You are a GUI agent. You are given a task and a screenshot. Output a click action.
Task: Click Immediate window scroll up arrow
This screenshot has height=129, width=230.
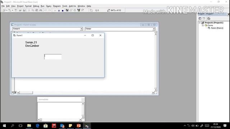click(x=83, y=104)
